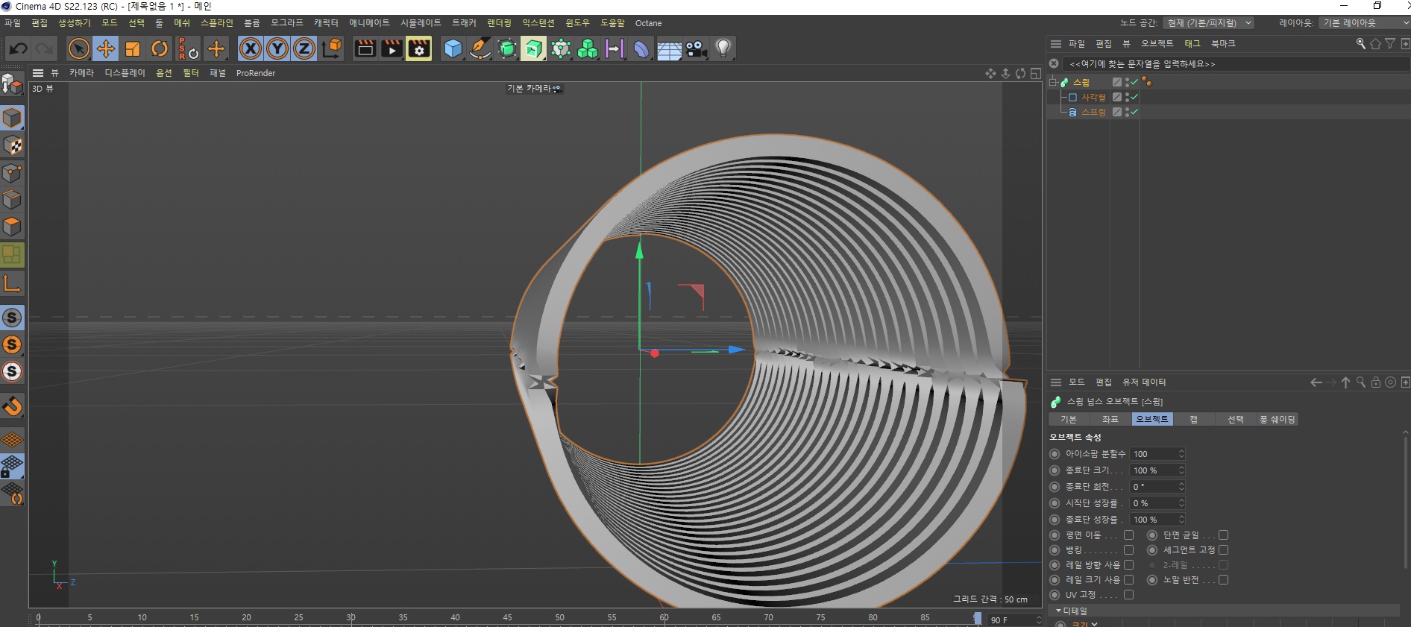Open the 노드 공간 dropdown
Image resolution: width=1411 pixels, height=627 pixels.
point(1209,23)
